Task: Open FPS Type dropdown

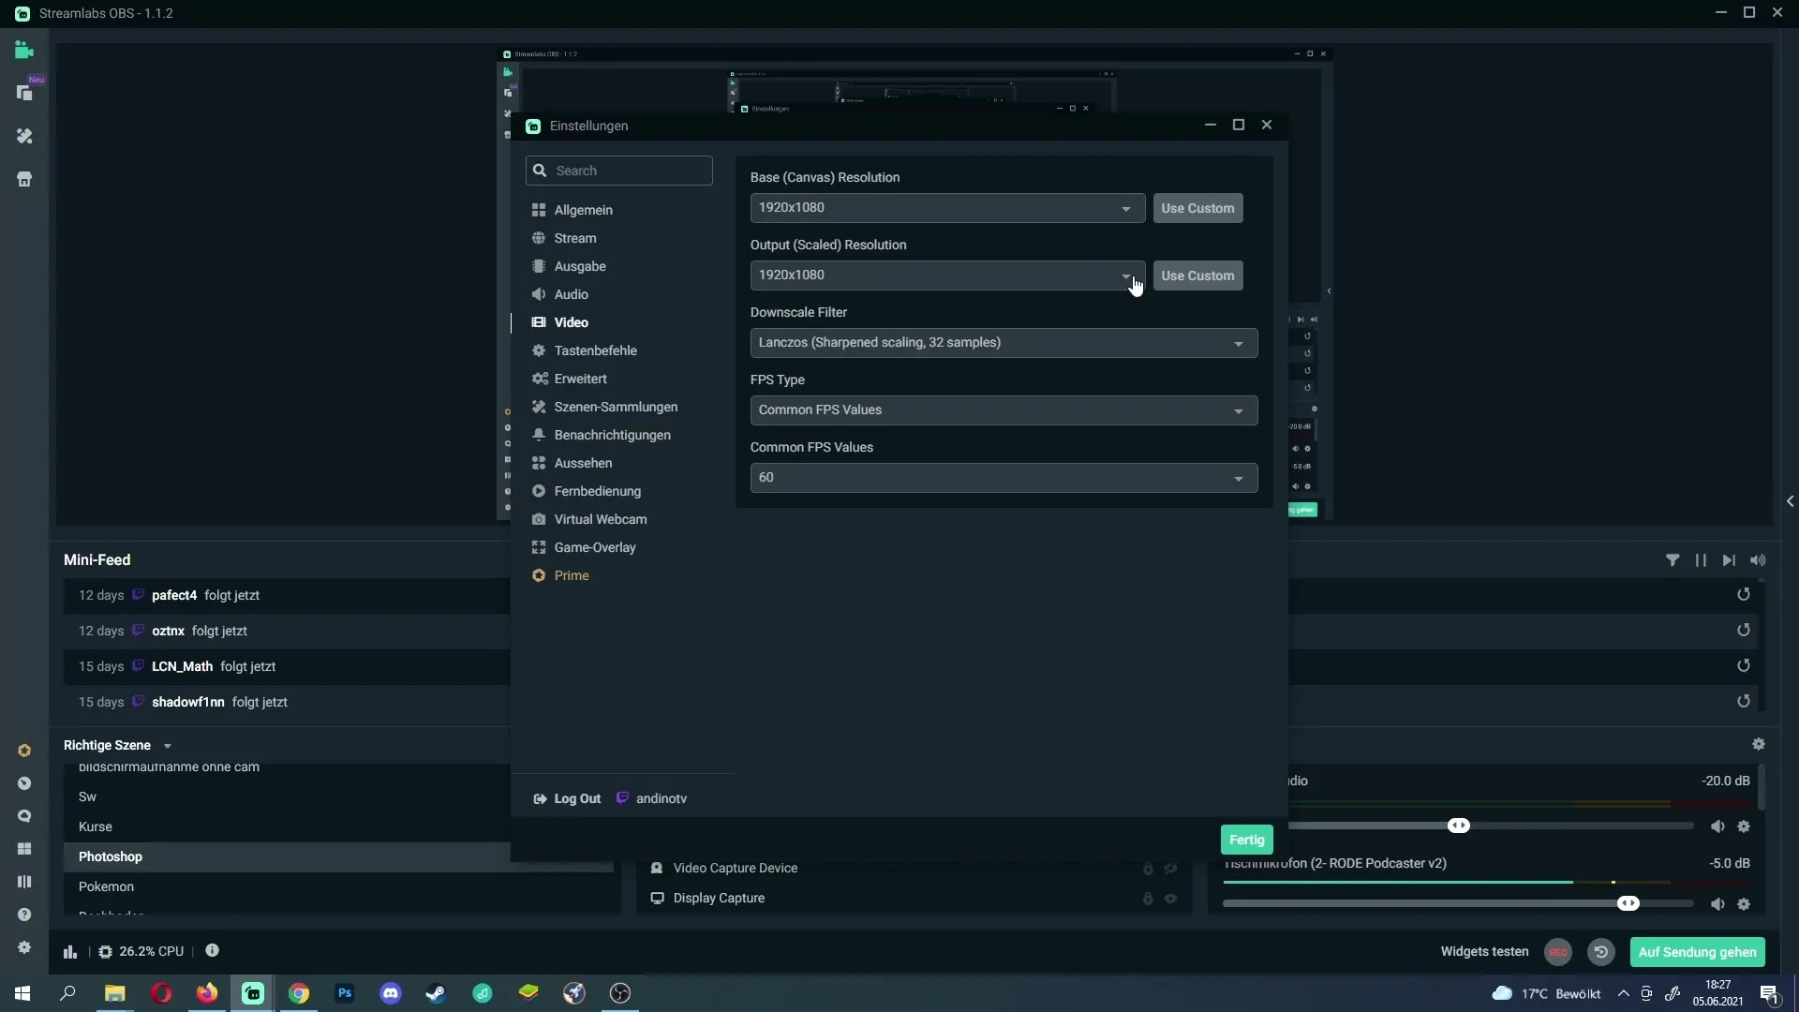Action: coord(1004,410)
